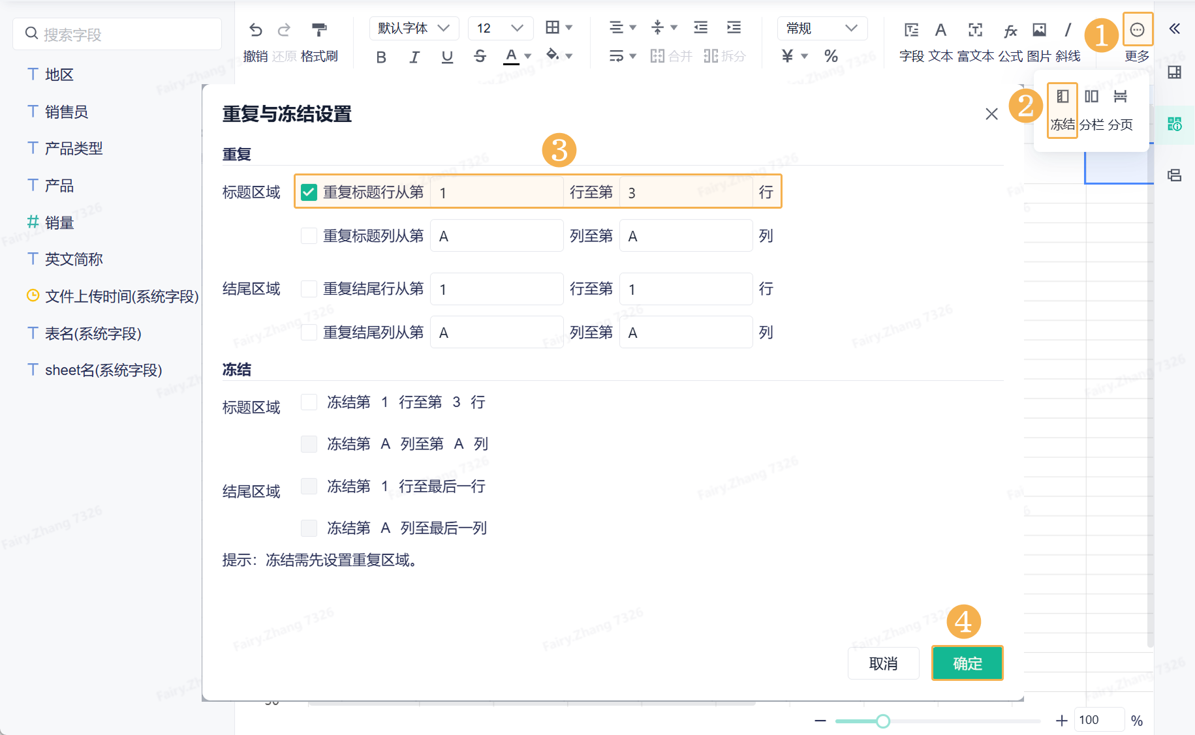
Task: Click the redo (还原) arrow icon
Action: pyautogui.click(x=284, y=29)
